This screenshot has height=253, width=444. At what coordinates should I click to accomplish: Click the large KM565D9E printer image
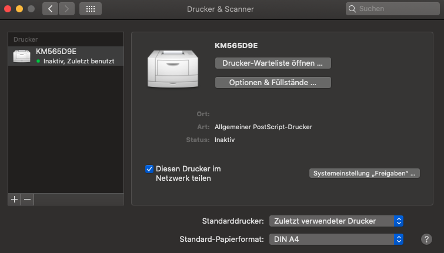173,69
